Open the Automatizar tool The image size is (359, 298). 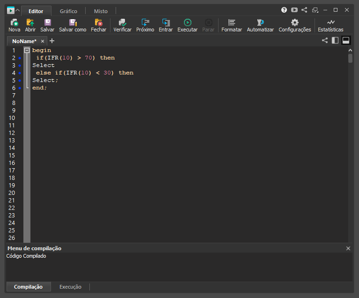[x=260, y=25]
